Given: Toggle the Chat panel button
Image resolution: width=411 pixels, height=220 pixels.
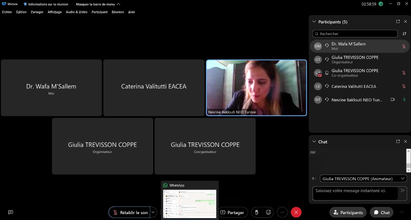Looking at the screenshot, I should [381, 212].
